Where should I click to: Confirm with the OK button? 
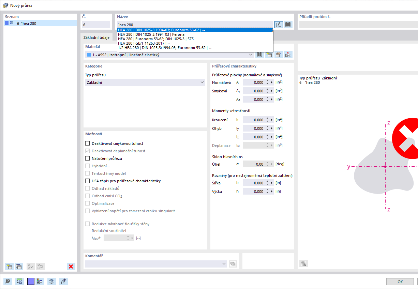[400, 282]
